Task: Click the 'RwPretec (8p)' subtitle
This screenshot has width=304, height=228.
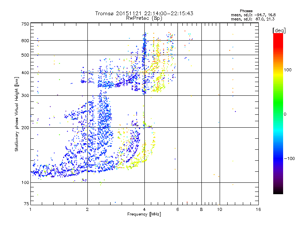Action: [x=144, y=18]
